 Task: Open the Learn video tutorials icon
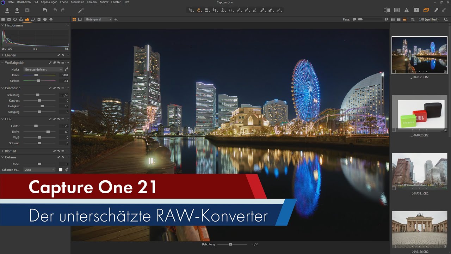click(x=416, y=10)
